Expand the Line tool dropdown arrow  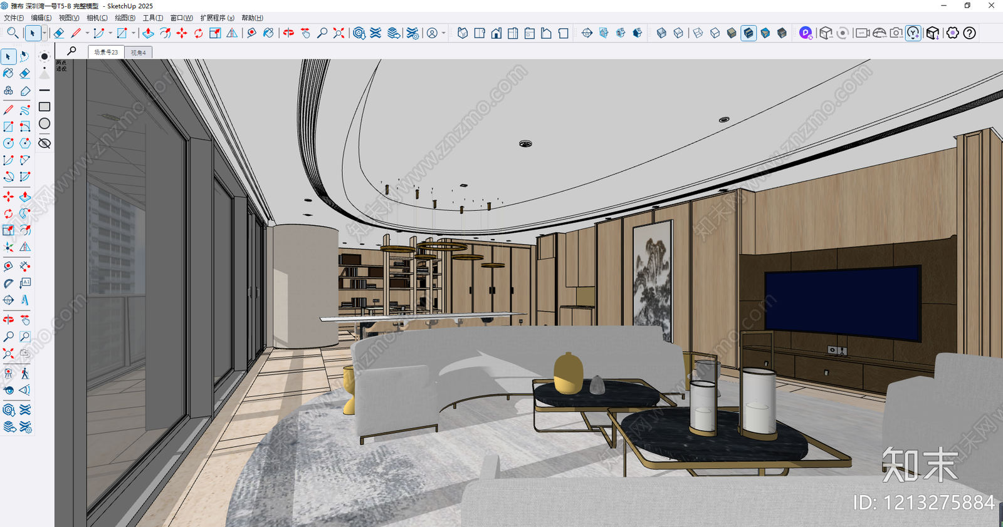[87, 33]
